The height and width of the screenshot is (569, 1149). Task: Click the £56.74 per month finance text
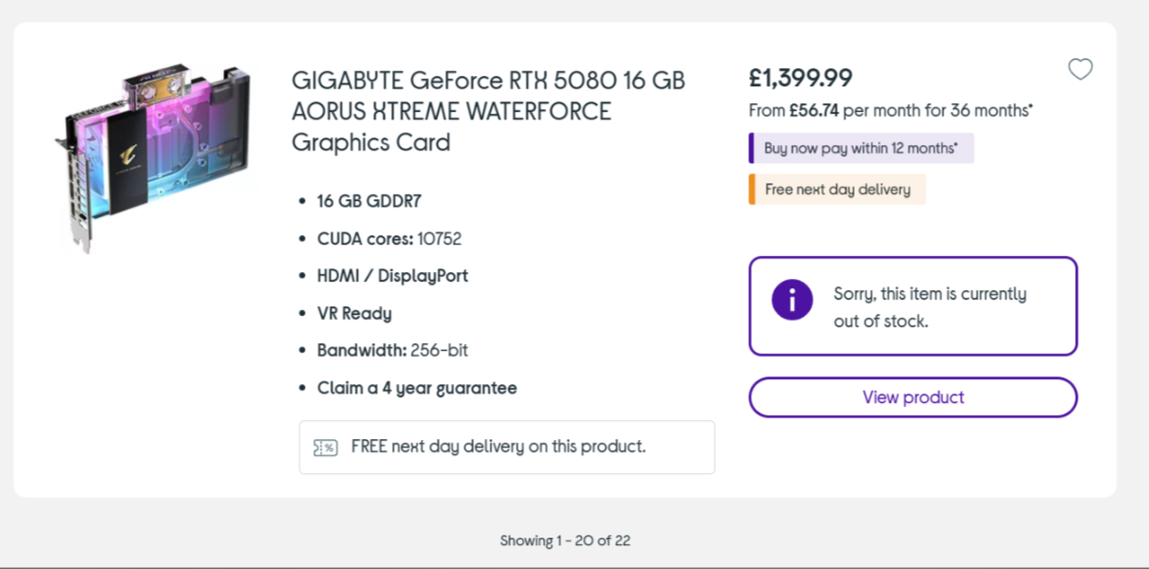point(890,110)
